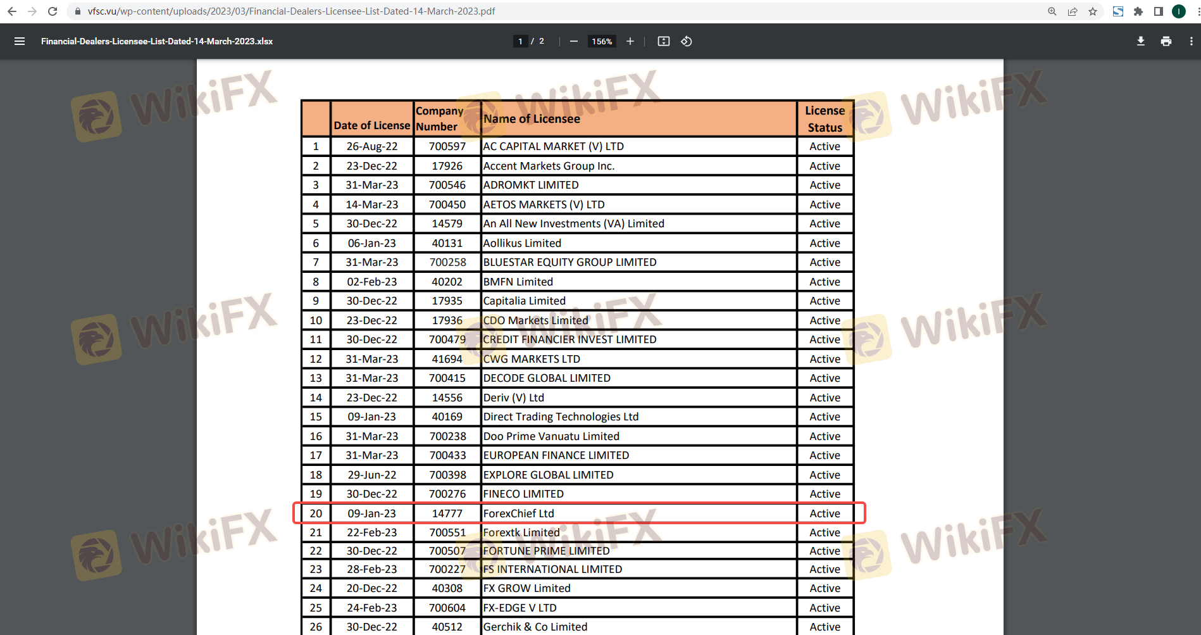The width and height of the screenshot is (1201, 635).
Task: Open PDF viewer more actions menu
Action: click(1191, 41)
